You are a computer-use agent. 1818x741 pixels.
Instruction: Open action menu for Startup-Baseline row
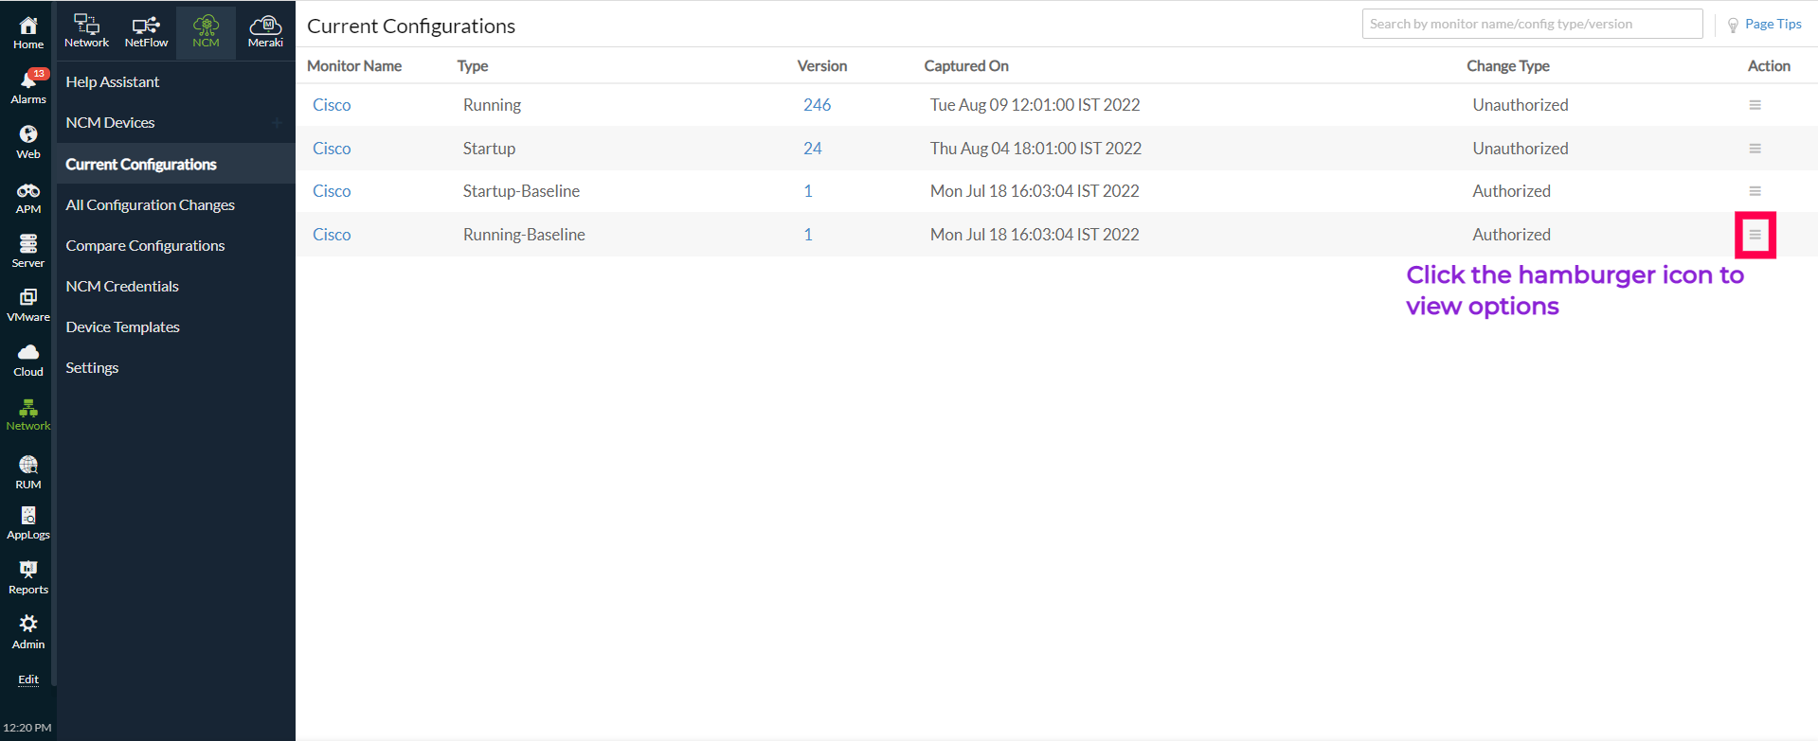(x=1755, y=191)
